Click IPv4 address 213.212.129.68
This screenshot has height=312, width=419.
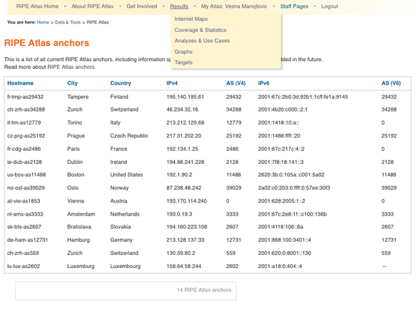(185, 123)
